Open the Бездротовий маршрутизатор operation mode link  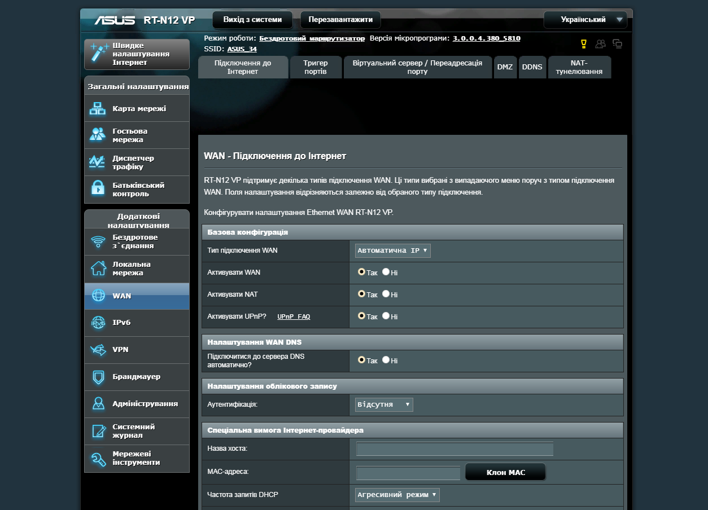(x=312, y=38)
